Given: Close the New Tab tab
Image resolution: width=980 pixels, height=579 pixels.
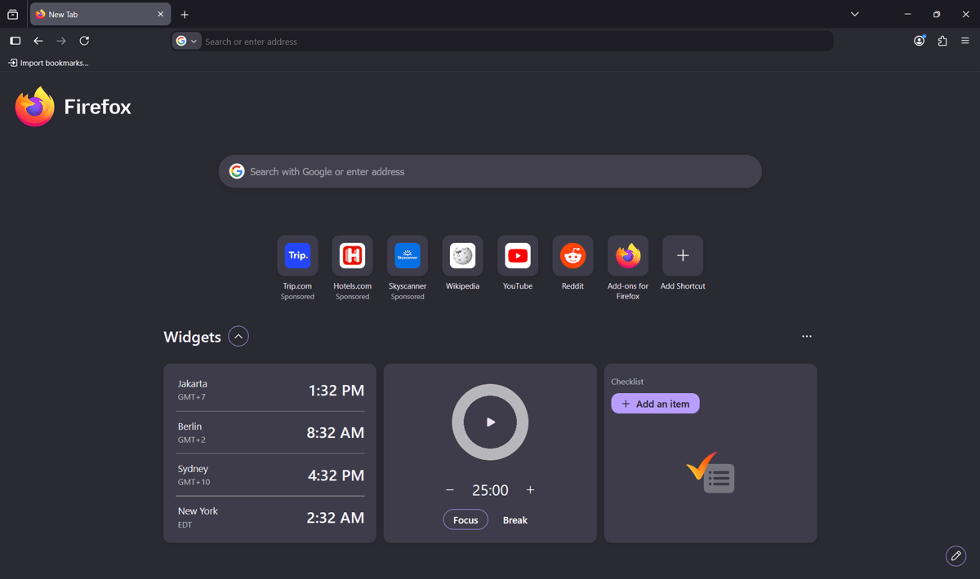Looking at the screenshot, I should tap(160, 15).
